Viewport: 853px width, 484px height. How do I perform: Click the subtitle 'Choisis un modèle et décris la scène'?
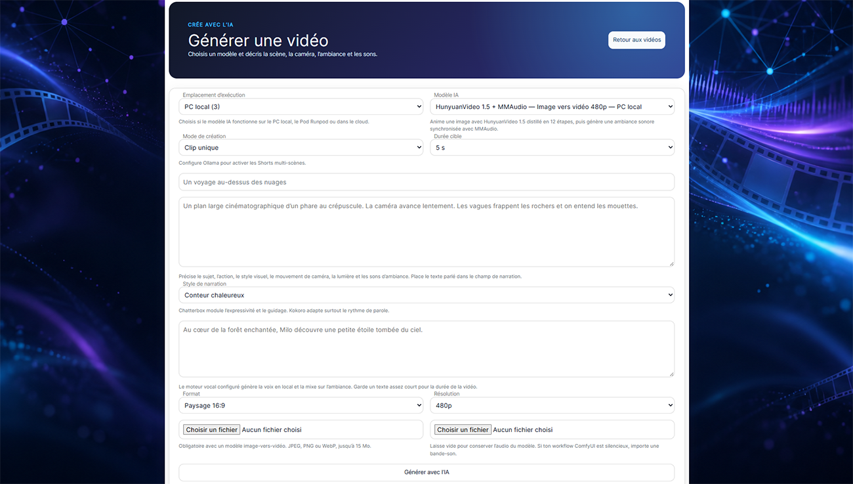283,54
